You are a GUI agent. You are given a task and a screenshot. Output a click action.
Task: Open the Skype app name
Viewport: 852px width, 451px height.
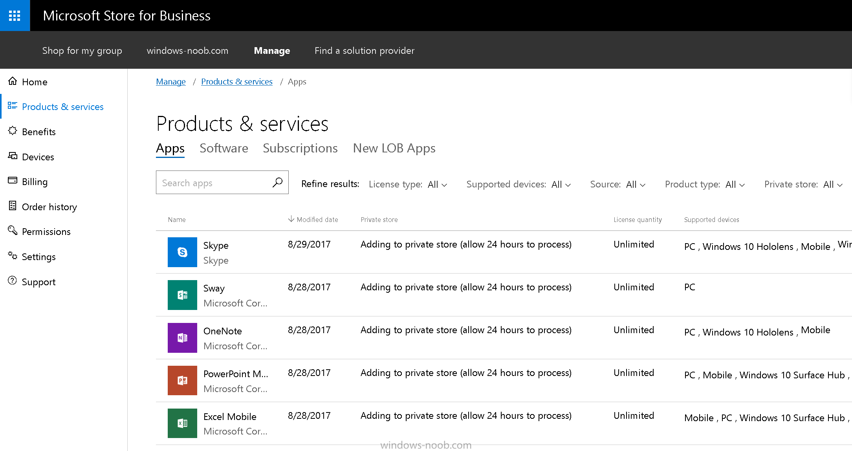(x=216, y=246)
